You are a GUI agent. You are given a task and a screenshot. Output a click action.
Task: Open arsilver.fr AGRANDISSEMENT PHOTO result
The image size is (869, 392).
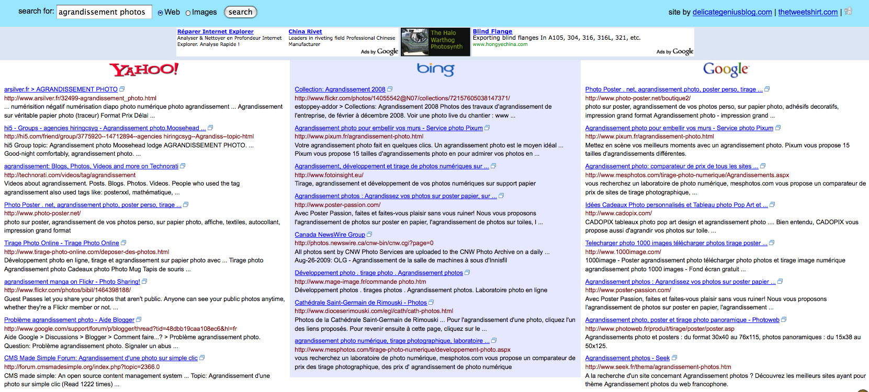(x=61, y=89)
